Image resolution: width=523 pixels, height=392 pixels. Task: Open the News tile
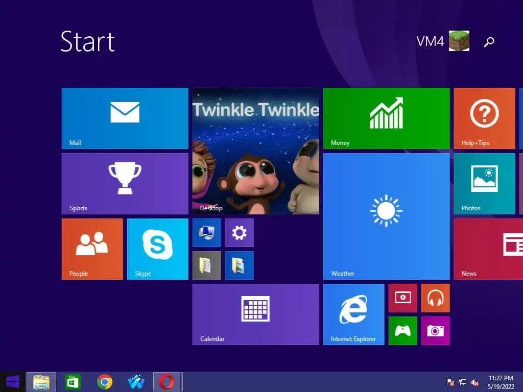pyautogui.click(x=488, y=249)
